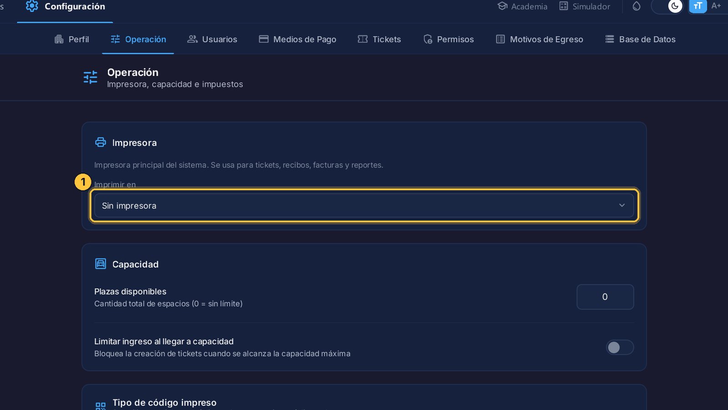Open the Permisos tab

pos(449,39)
